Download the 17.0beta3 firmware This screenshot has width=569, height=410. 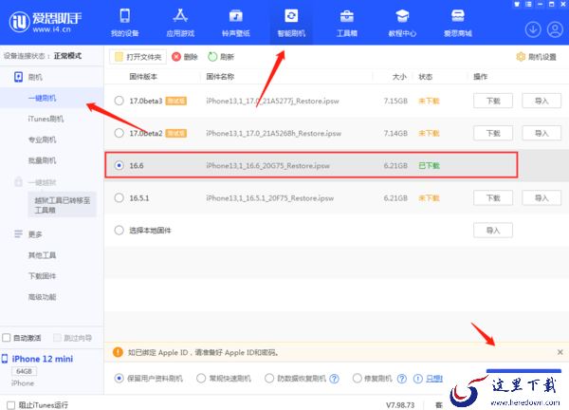493,101
